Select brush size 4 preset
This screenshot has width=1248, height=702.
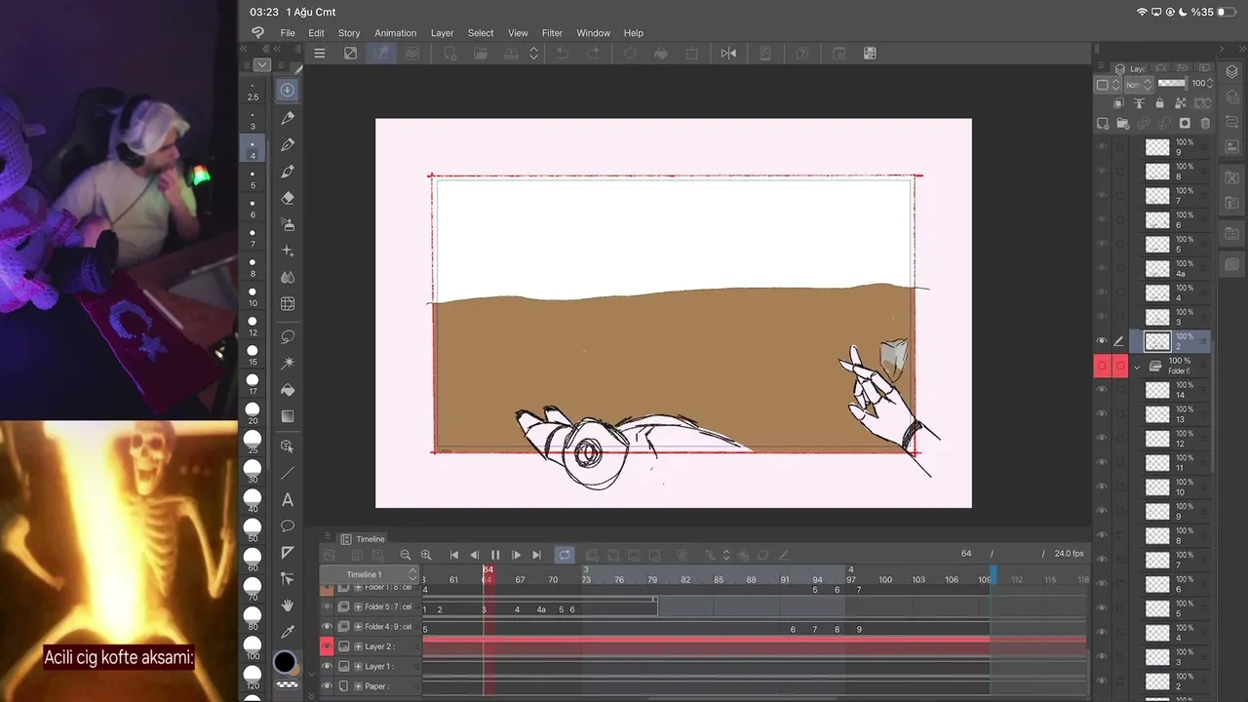click(253, 148)
